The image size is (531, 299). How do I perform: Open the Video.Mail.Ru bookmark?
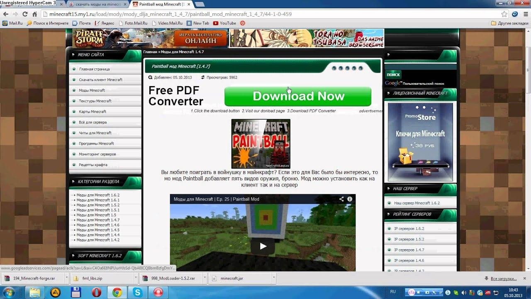click(167, 23)
